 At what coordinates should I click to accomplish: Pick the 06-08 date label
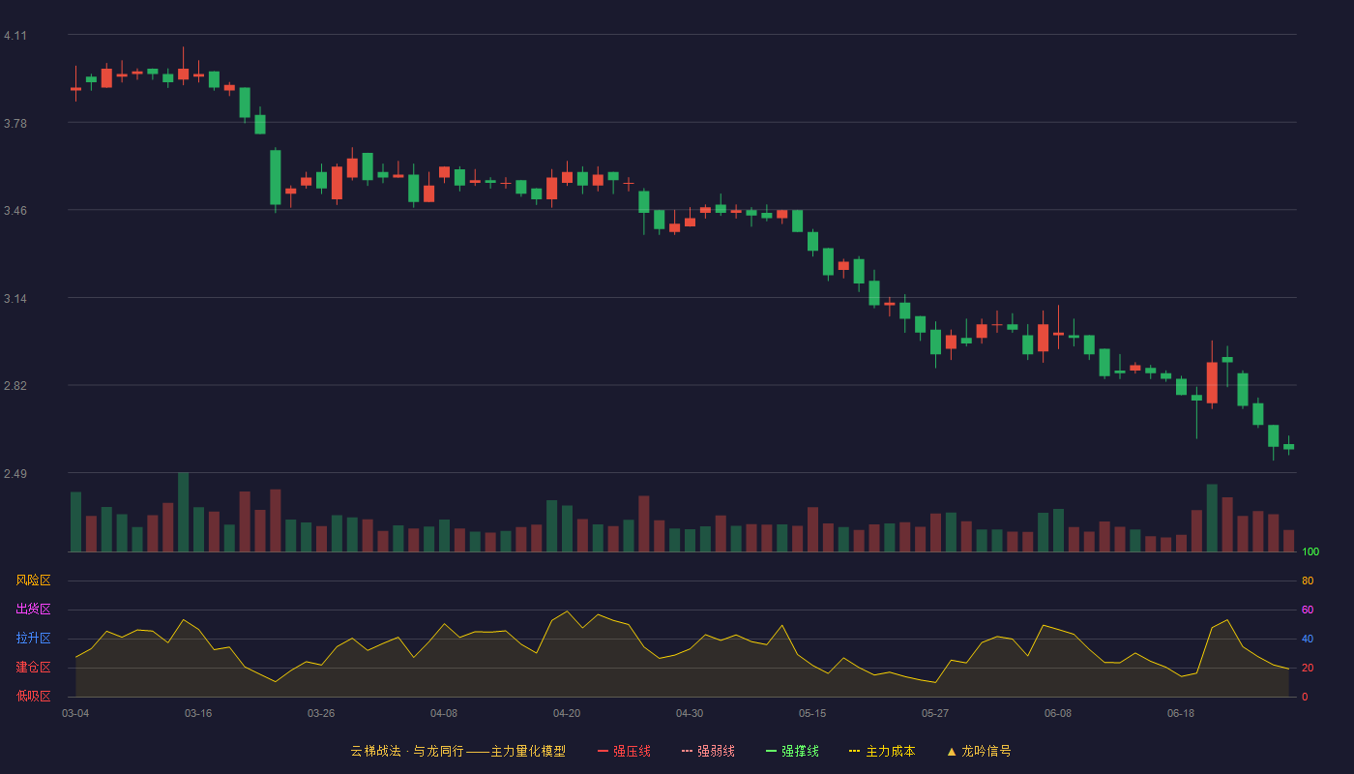1058,713
